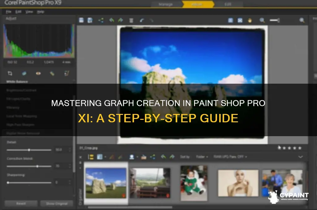The image size is (317, 210).
Task: Rotate image right with green arrow in top toolbar
Action: tap(120, 20)
